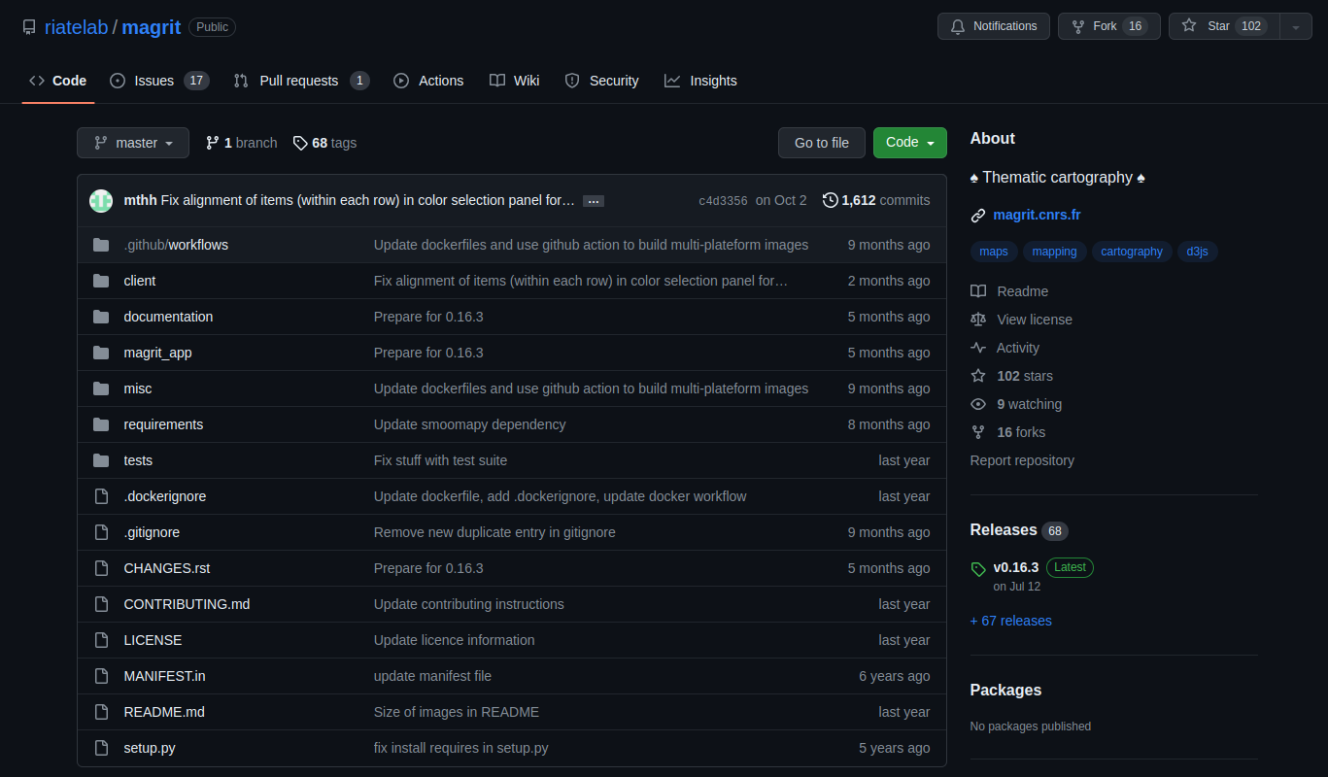Open the star lists dropdown arrow
Image resolution: width=1328 pixels, height=777 pixels.
(1296, 27)
